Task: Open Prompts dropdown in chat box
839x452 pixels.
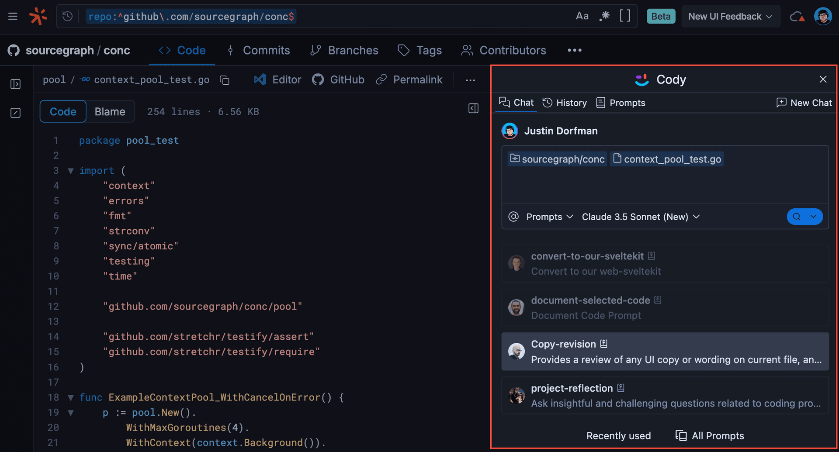Action: (x=549, y=217)
